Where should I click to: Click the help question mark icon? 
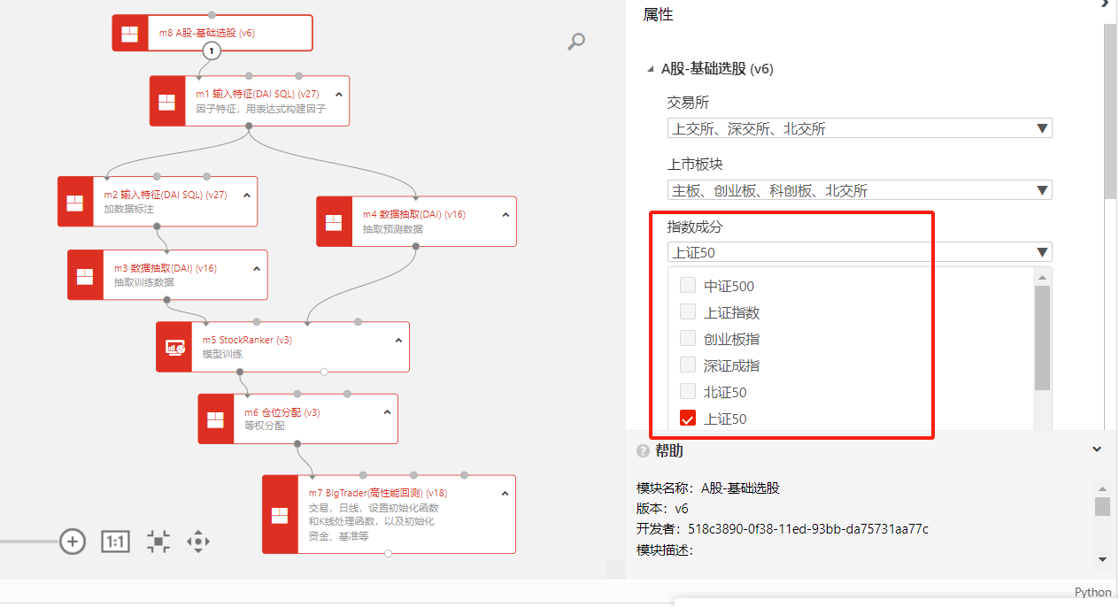643,451
